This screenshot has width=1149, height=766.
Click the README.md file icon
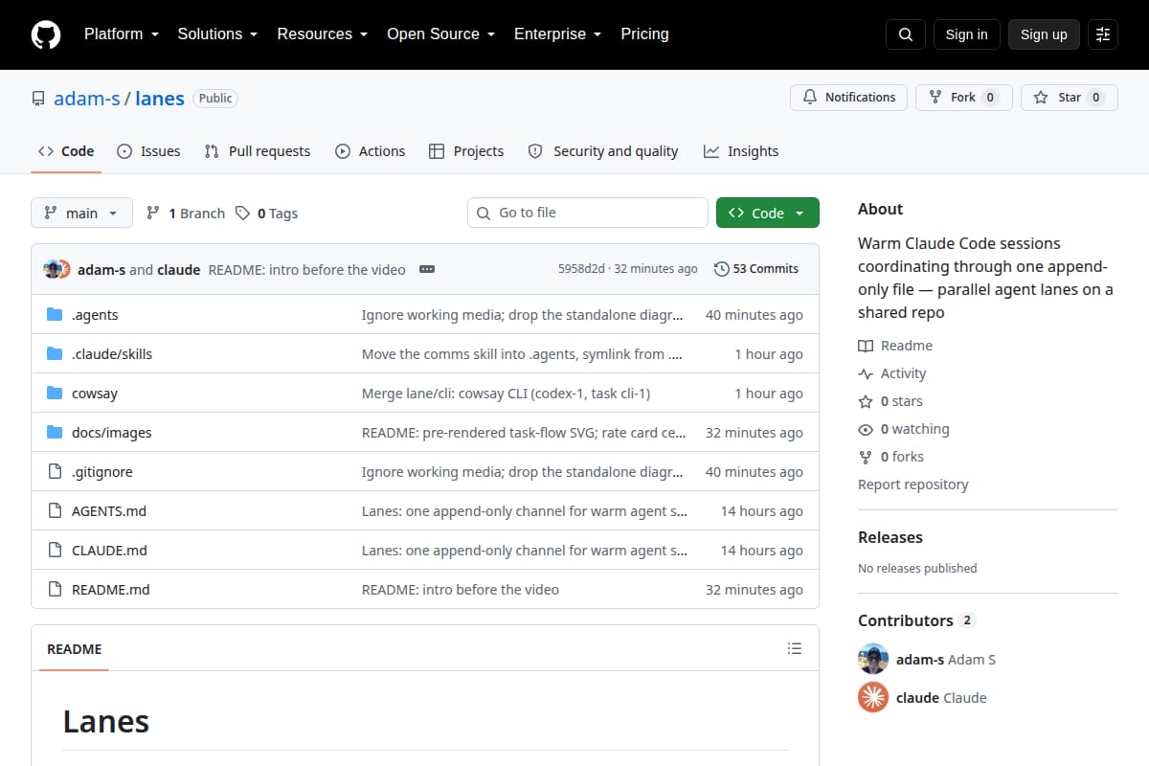click(x=55, y=590)
